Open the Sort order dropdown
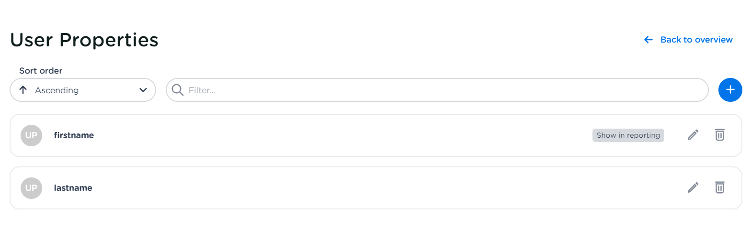Image resolution: width=751 pixels, height=230 pixels. (83, 90)
